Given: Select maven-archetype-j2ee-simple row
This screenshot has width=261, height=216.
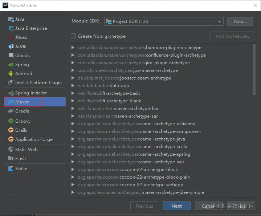Looking at the screenshot, I should (161, 192).
